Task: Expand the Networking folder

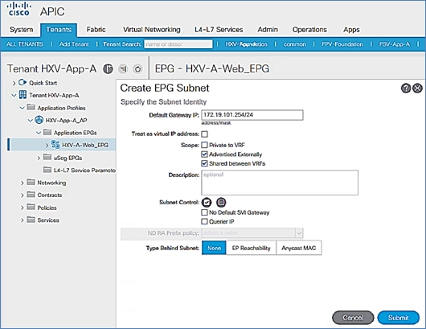Action: (22, 183)
